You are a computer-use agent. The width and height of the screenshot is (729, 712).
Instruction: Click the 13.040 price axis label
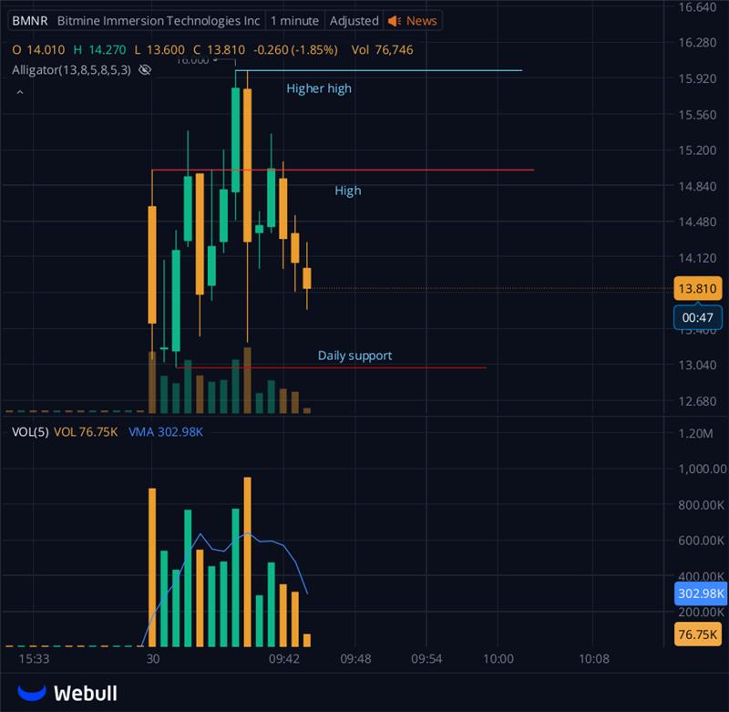[697, 365]
